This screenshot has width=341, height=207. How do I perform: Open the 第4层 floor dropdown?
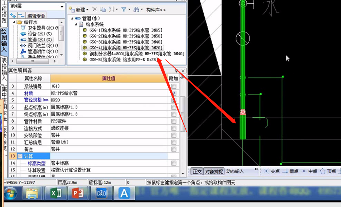62,7
